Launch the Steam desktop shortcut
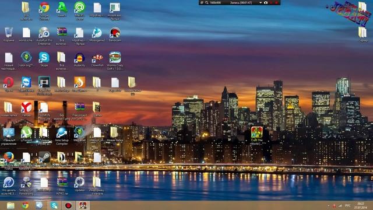 pos(44,157)
